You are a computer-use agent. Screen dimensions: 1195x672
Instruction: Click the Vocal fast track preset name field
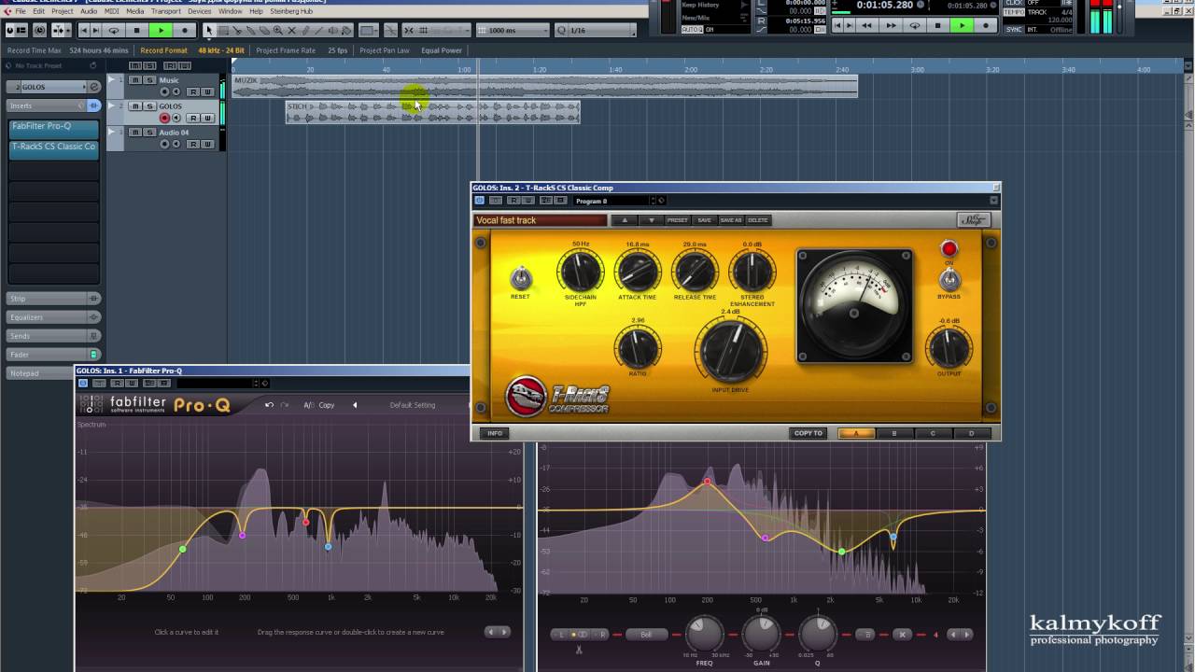tap(541, 220)
